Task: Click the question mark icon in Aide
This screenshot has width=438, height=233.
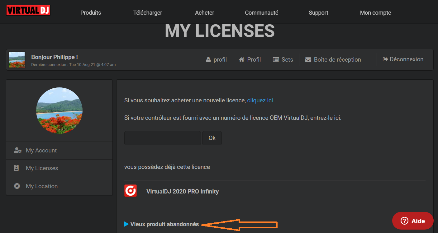Action: click(404, 221)
